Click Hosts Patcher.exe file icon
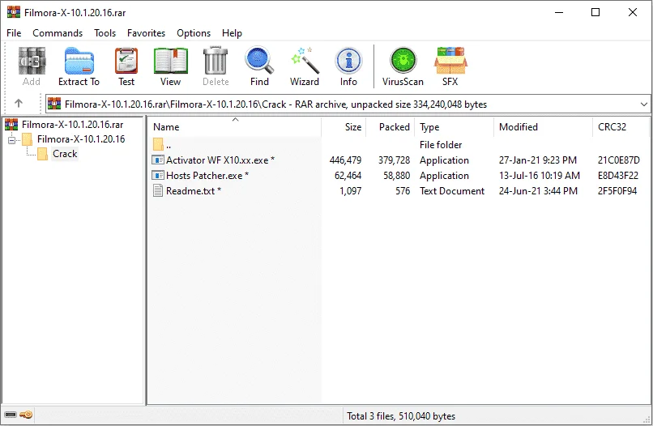The height and width of the screenshot is (426, 653). point(158,175)
